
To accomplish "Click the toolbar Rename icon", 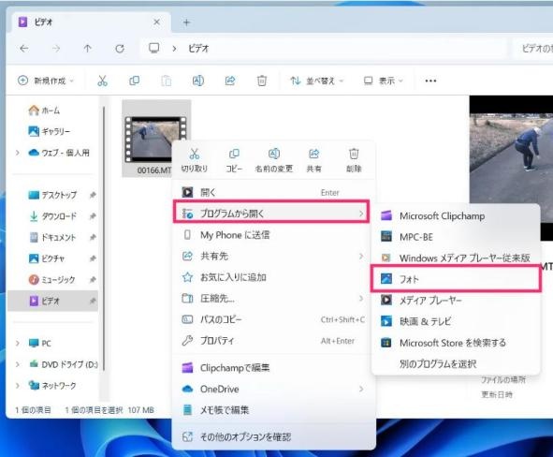I will [197, 81].
